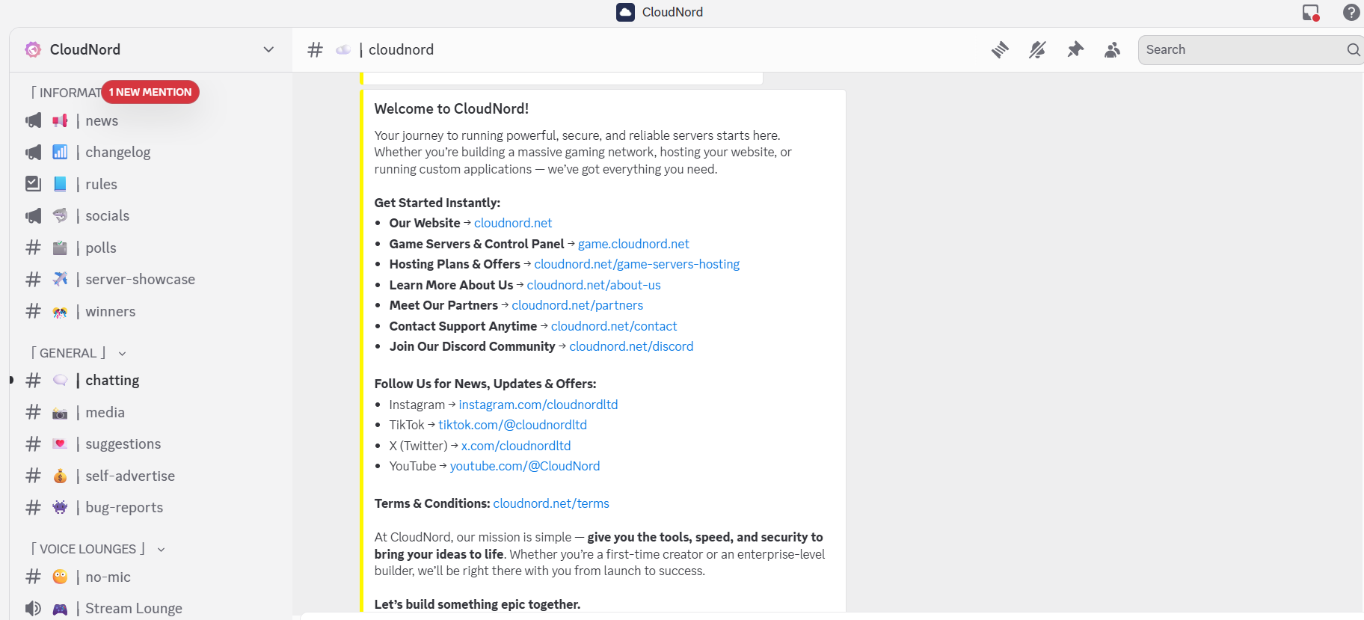1364x620 pixels.
Task: Click the megaphone icon beside socials
Action: pos(34,216)
